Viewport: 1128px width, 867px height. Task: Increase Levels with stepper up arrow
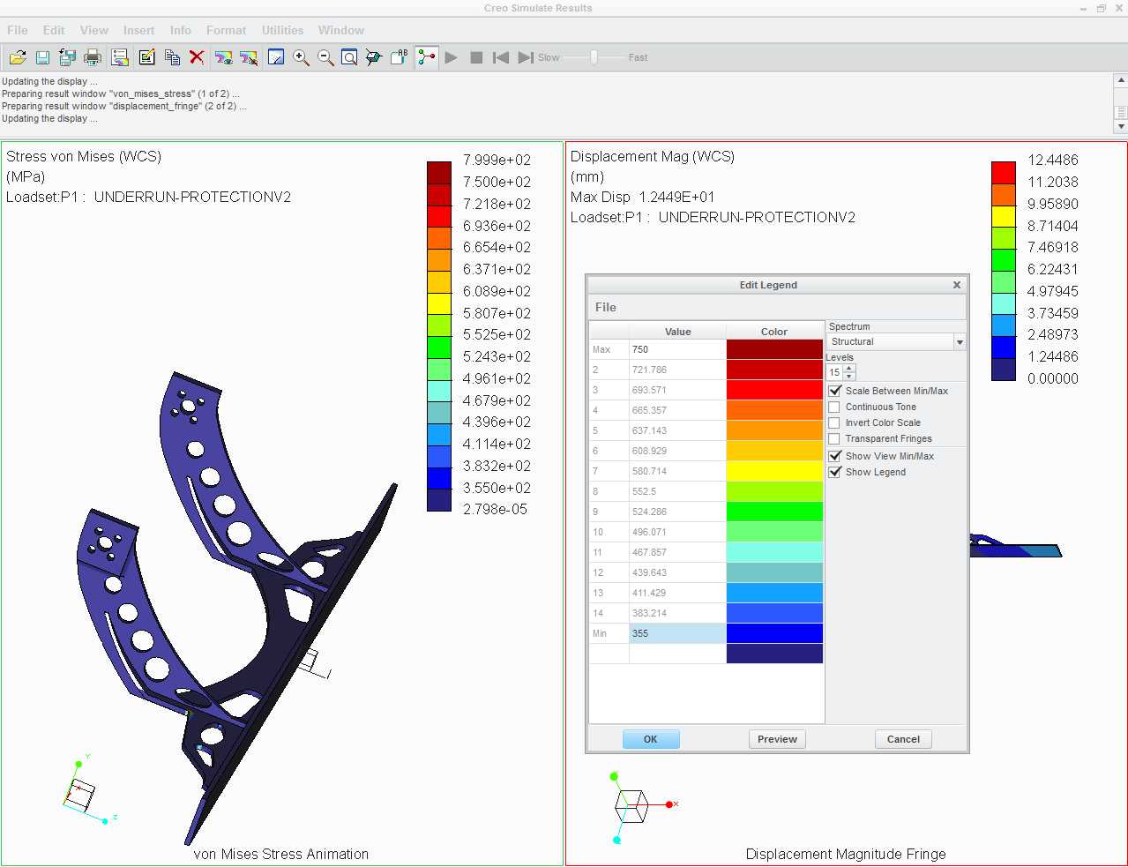point(849,368)
